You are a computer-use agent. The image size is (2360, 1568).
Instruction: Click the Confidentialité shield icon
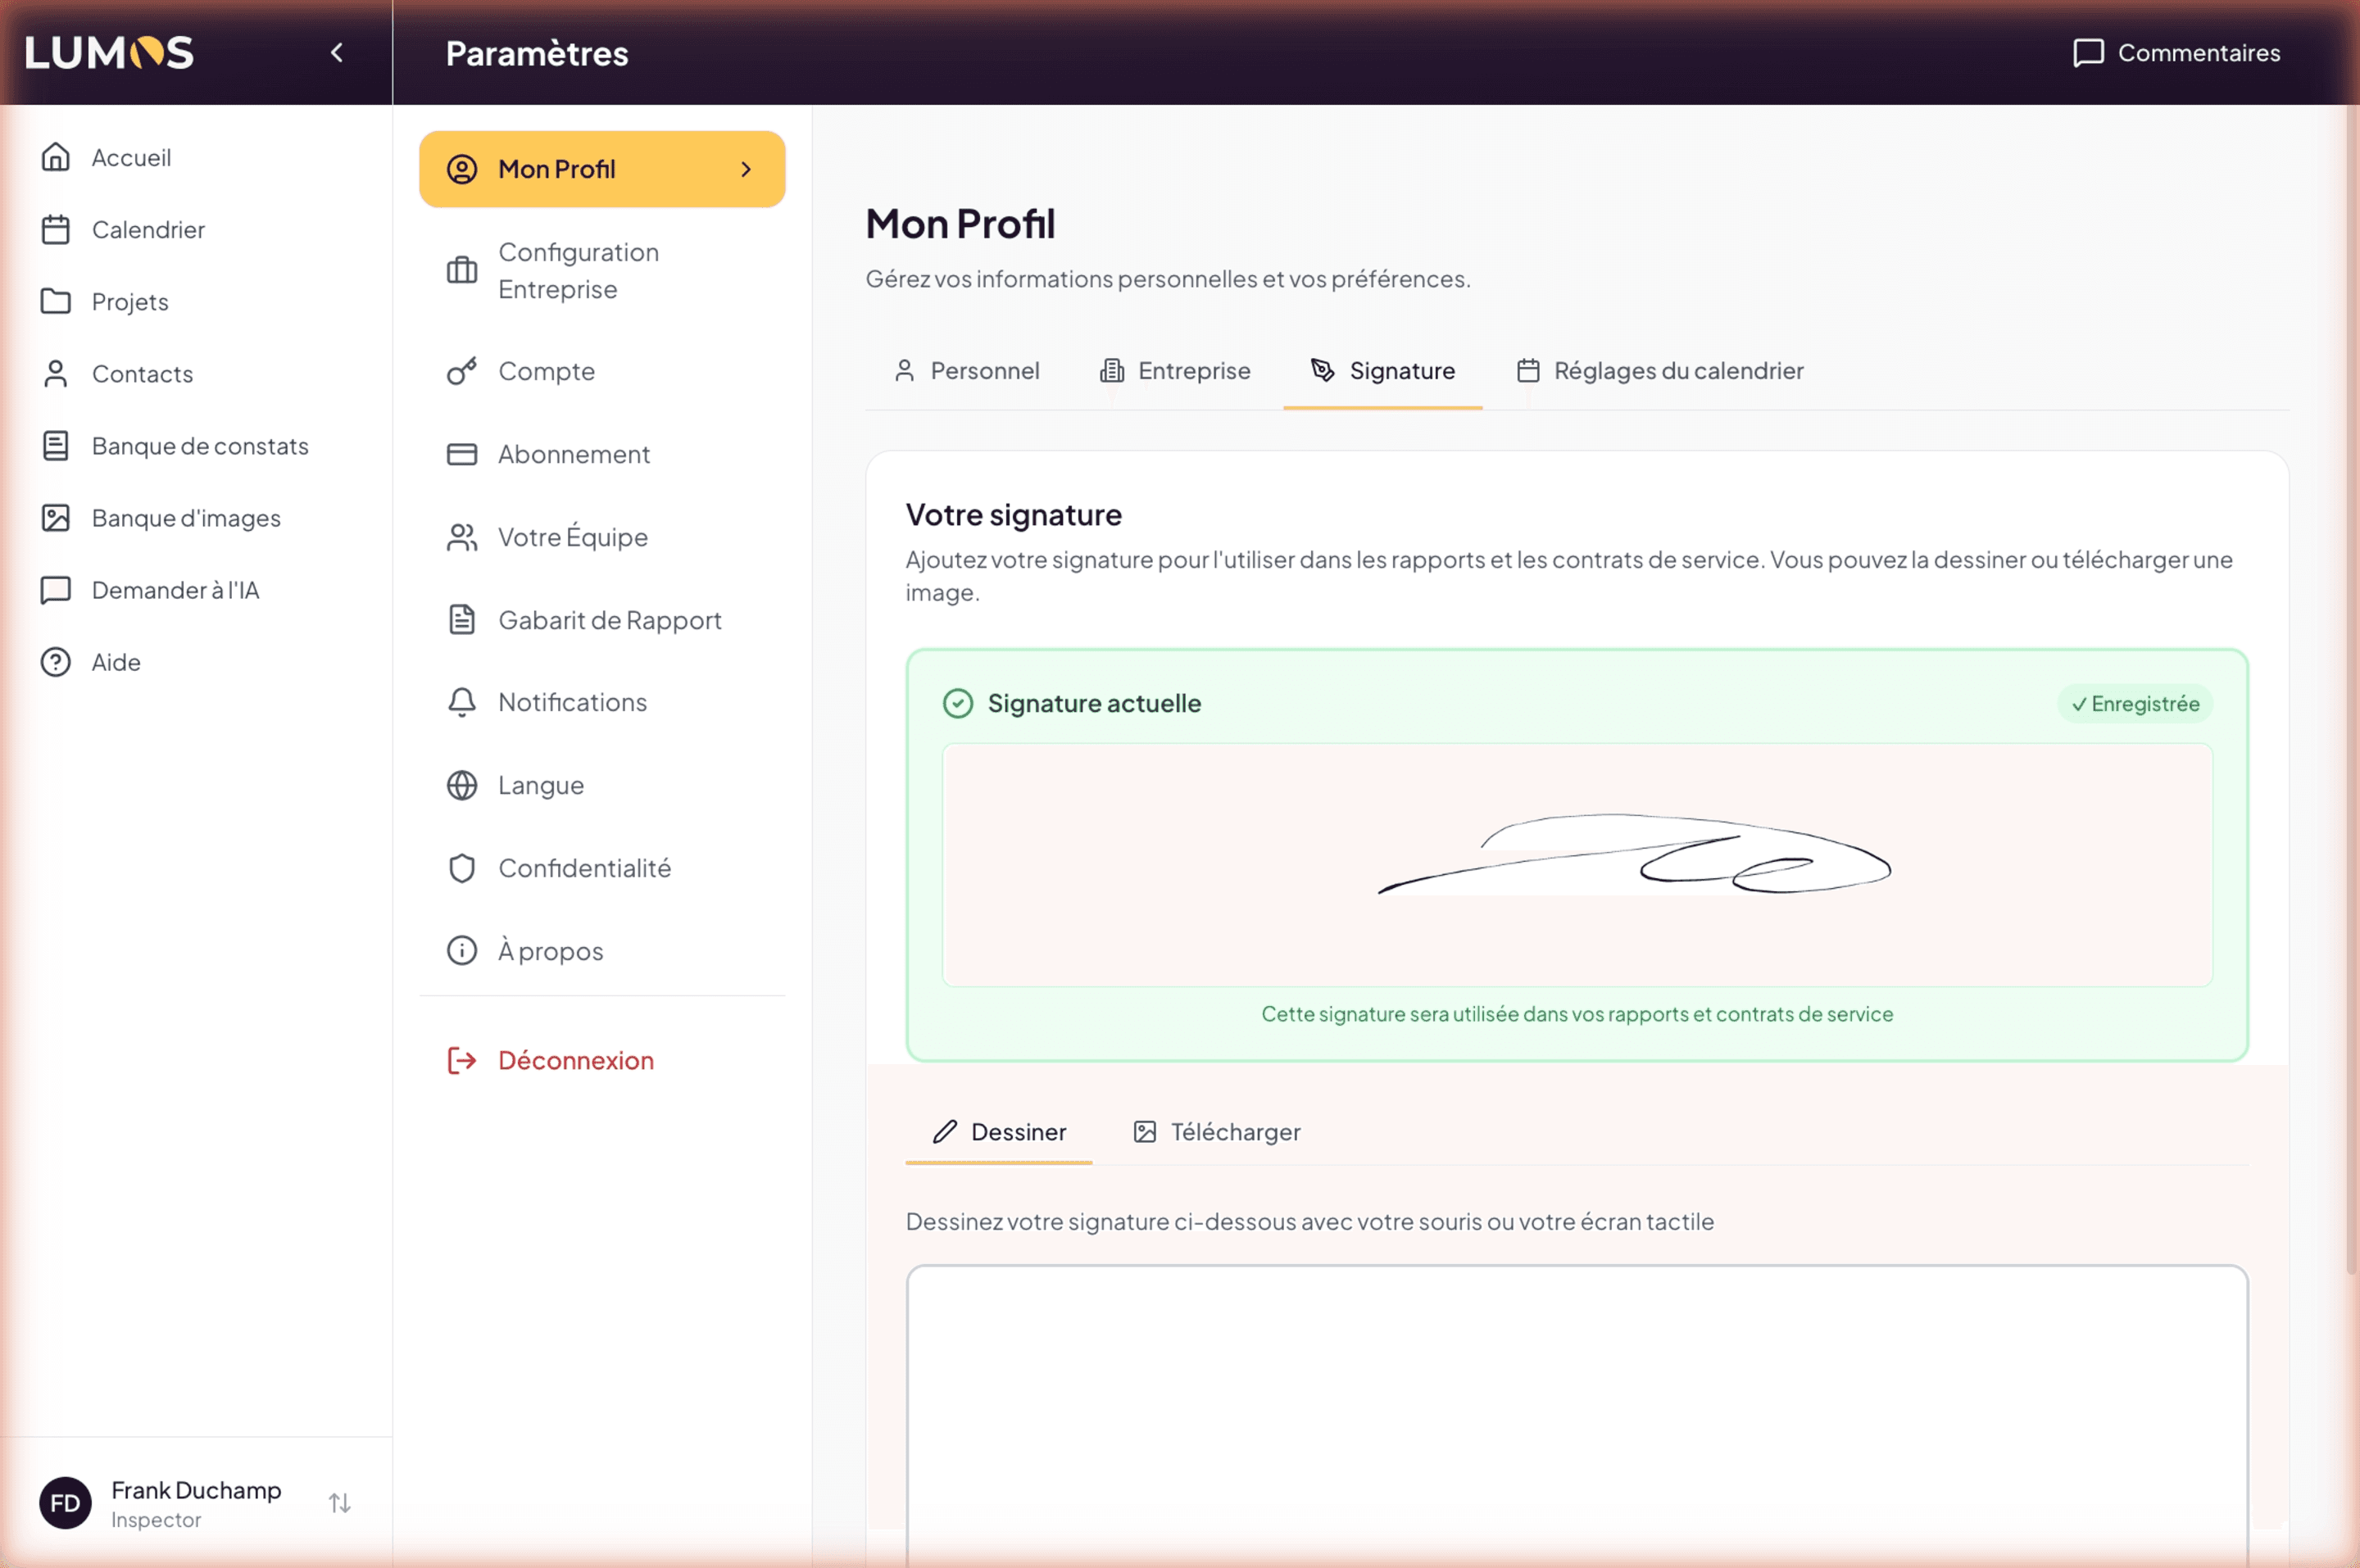(x=462, y=868)
